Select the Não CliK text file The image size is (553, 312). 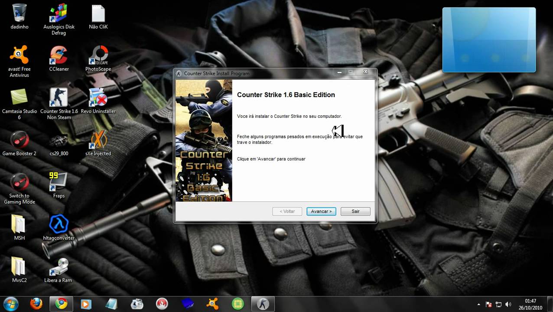[x=98, y=17]
